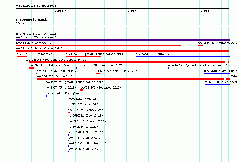Viewport: 237px width, 162px height.
Task: Open nsv3052523 (Fan2017) label
Action: pyautogui.click(x=83, y=104)
